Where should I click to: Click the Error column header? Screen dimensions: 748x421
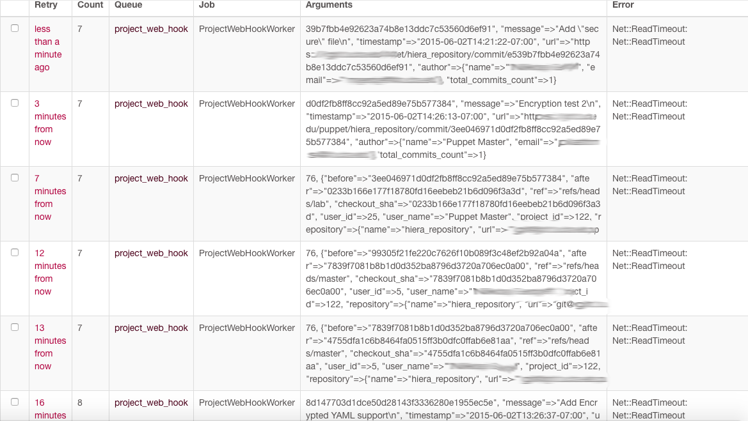[623, 5]
